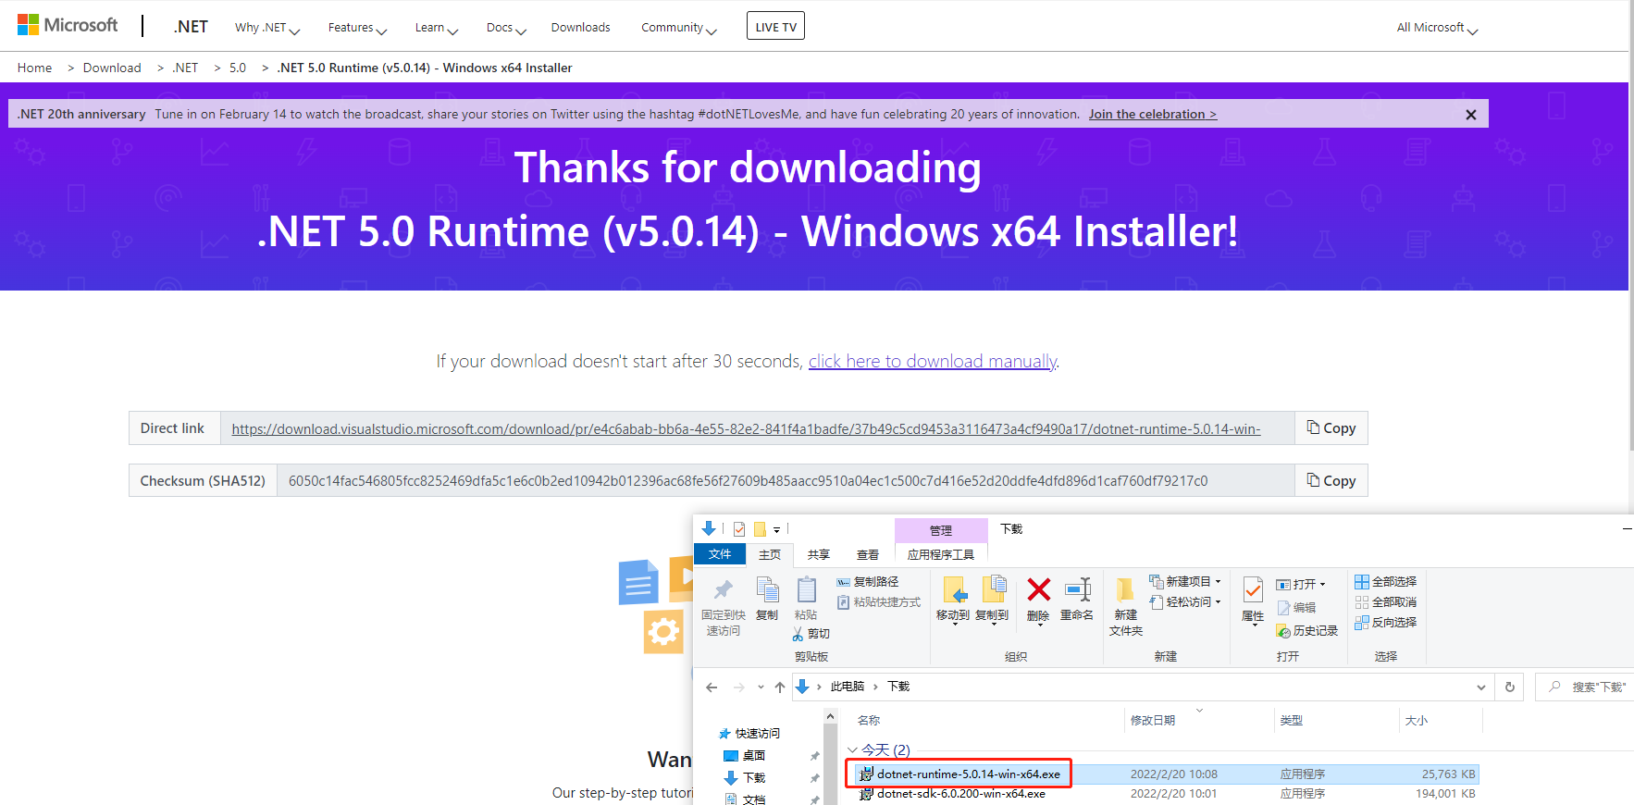
Task: Switch to the 查看 view ribbon tab
Action: (x=868, y=555)
